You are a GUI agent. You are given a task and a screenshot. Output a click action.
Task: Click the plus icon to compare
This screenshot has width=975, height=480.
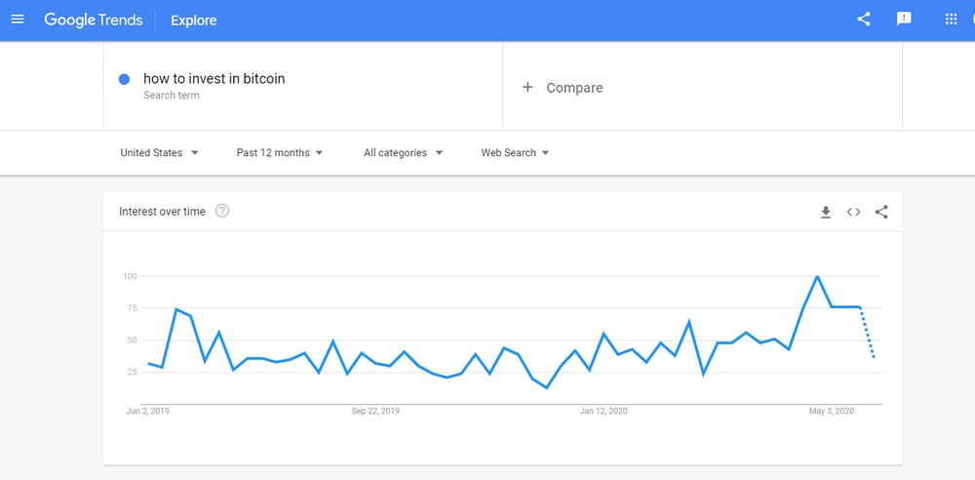[x=527, y=87]
